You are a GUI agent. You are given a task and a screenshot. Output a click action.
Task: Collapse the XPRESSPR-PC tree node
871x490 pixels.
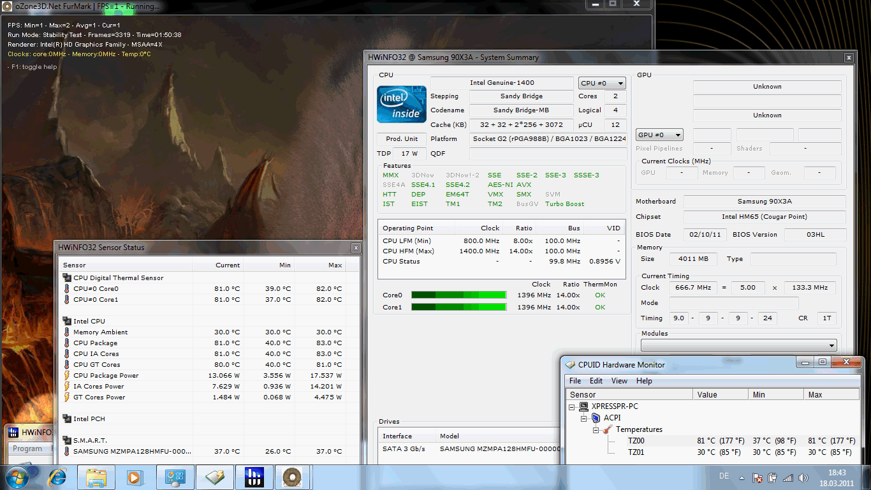coord(572,406)
